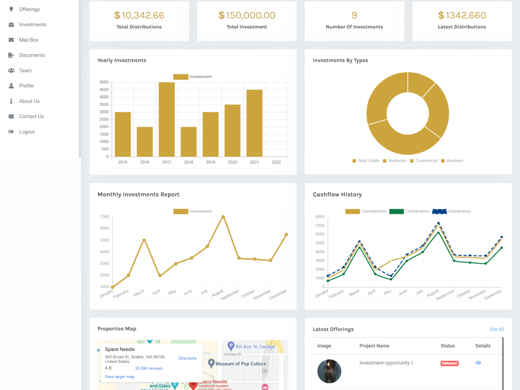Click Latest Offerings table scrollbar
Image resolution: width=520 pixels, height=390 pixels.
click(x=503, y=363)
